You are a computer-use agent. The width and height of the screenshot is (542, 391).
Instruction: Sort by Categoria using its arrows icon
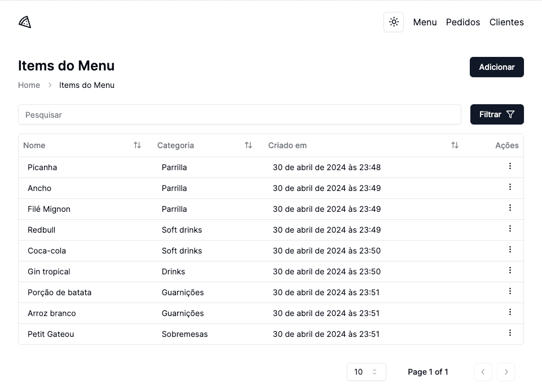(248, 145)
